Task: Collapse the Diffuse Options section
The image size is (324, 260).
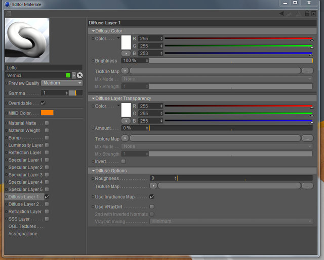Action: click(x=94, y=171)
